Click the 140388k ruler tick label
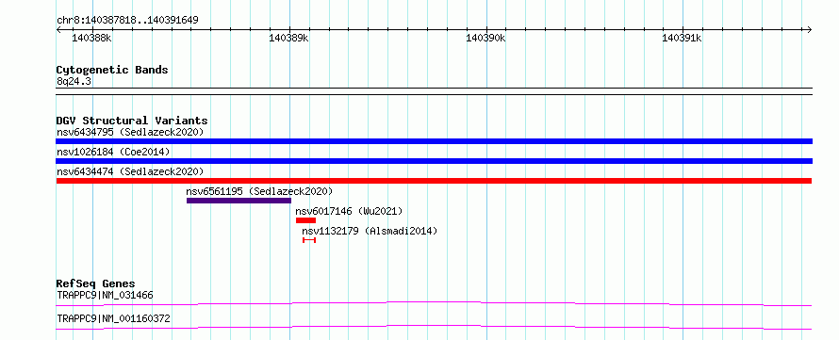The height and width of the screenshot is (340, 839). pyautogui.click(x=92, y=39)
